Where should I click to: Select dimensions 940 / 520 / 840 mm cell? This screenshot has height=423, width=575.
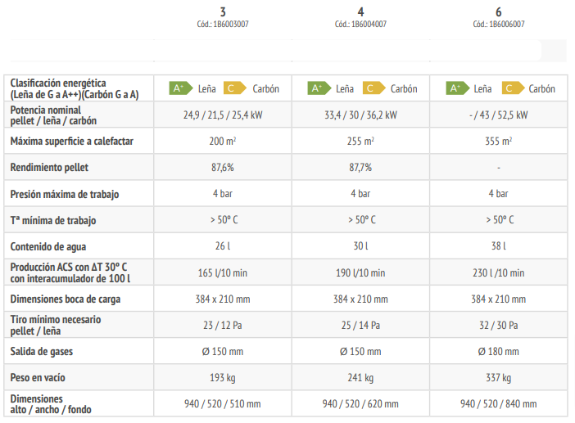pos(498,403)
